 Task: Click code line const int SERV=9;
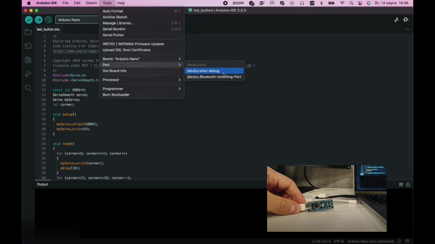click(69, 90)
